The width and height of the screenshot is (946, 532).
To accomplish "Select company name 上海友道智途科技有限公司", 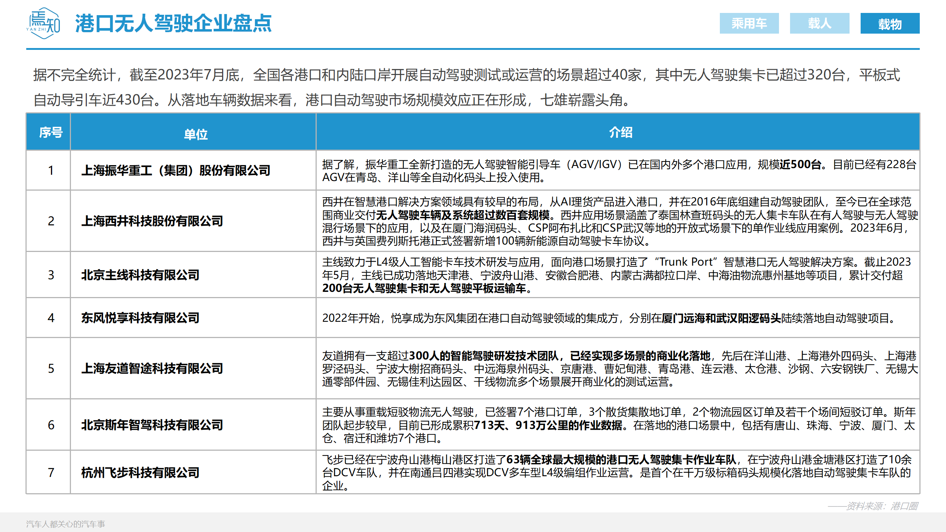I will [152, 368].
